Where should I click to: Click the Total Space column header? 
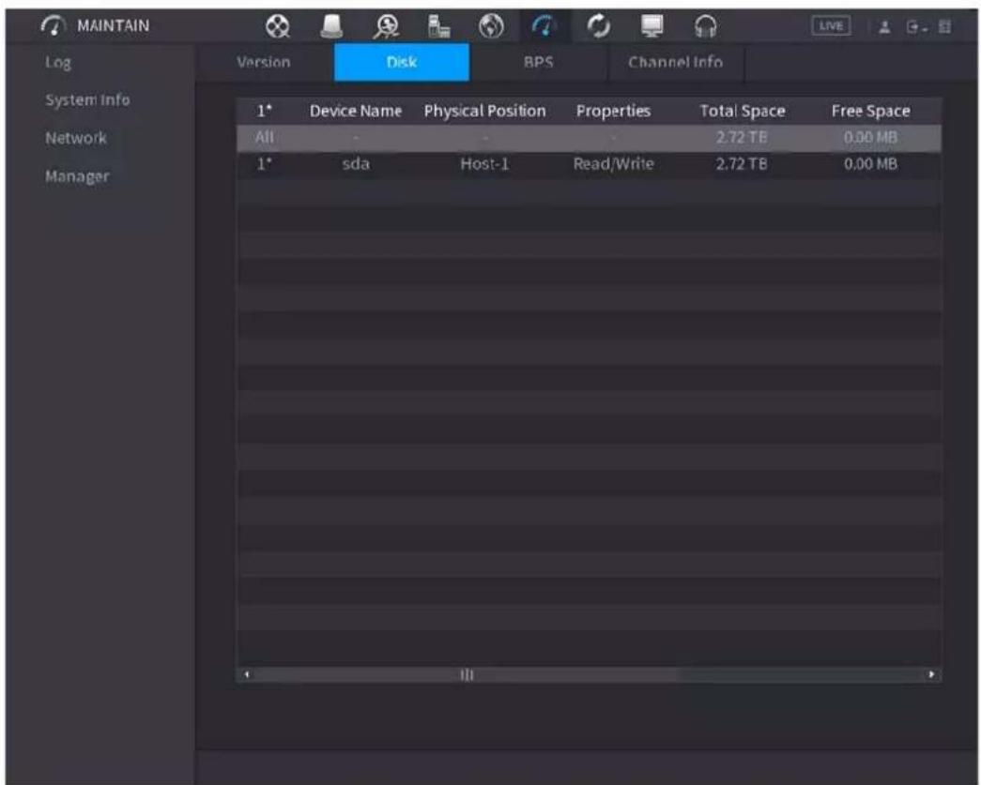742,112
